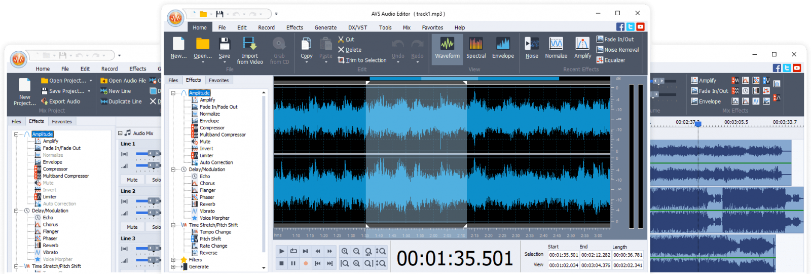This screenshot has height=274, width=811.
Task: Switch to Envelope view
Action: pos(503,48)
